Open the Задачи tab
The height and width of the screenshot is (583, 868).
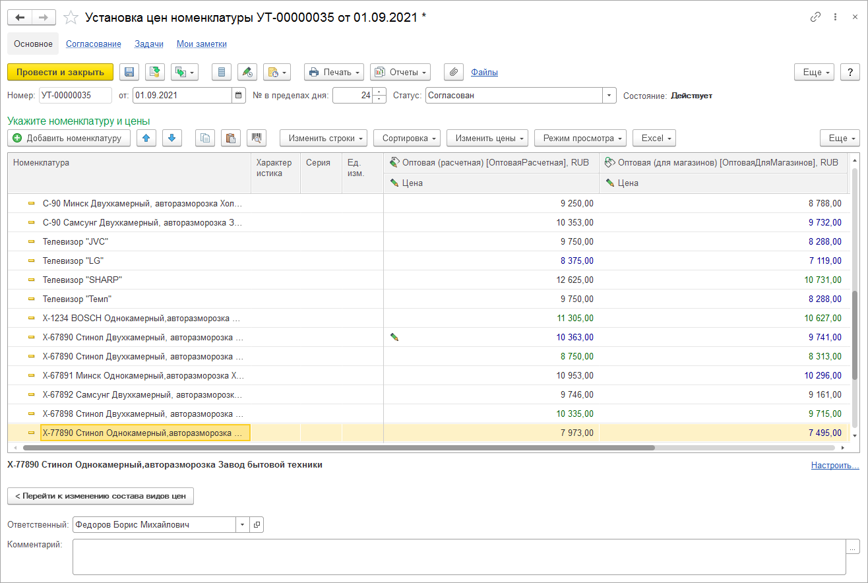point(149,44)
